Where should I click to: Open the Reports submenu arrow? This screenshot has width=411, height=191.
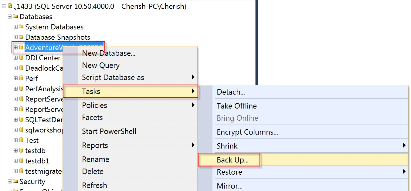tap(193, 145)
